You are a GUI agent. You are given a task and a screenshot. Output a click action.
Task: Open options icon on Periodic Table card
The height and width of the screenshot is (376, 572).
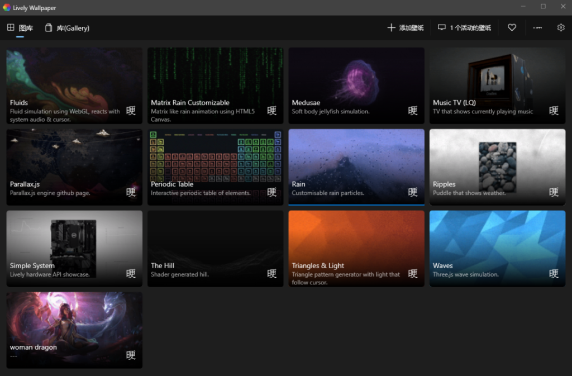272,192
